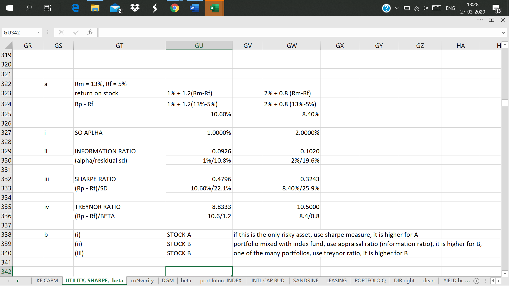Click the Insert Function fx icon
The width and height of the screenshot is (509, 286).
(90, 32)
